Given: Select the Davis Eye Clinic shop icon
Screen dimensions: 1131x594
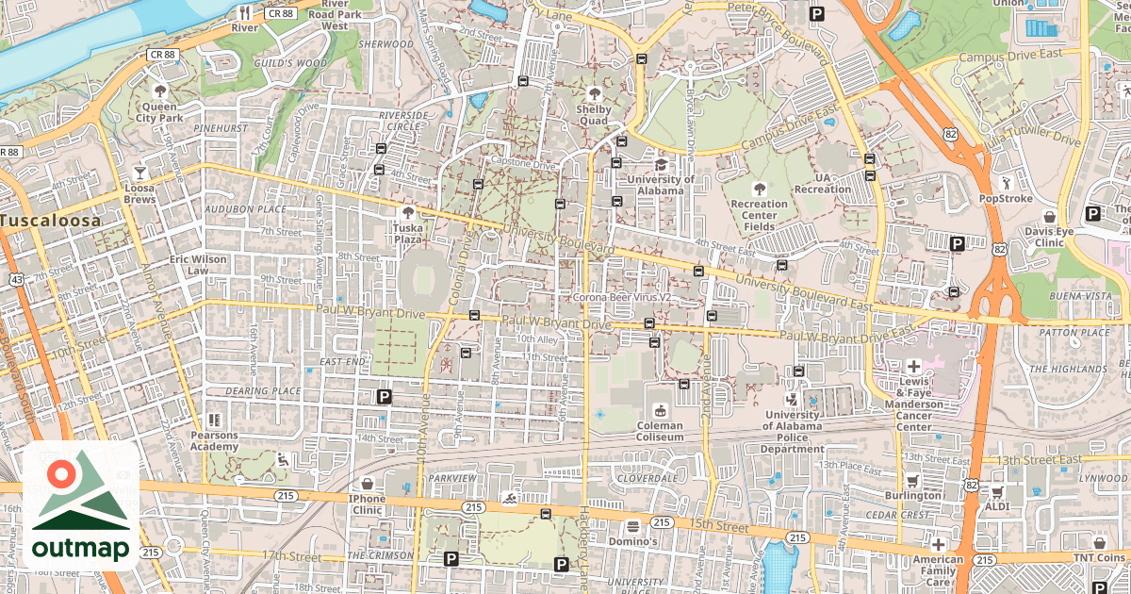Looking at the screenshot, I should [1049, 216].
